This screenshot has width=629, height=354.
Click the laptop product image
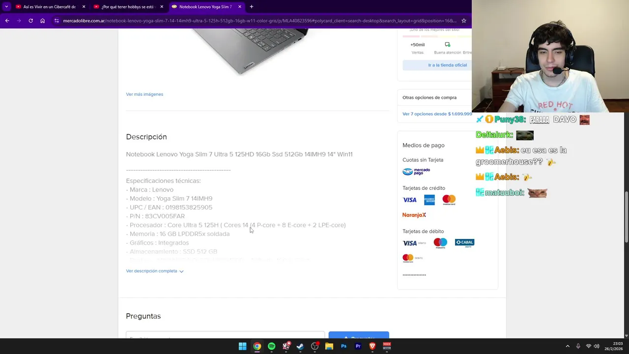click(251, 51)
